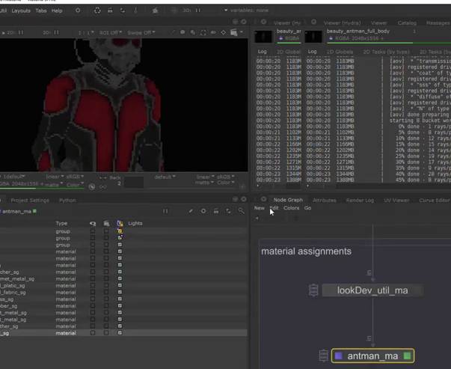The height and width of the screenshot is (369, 451).
Task: Select the antman_ma node in graph
Action: pyautogui.click(x=372, y=356)
